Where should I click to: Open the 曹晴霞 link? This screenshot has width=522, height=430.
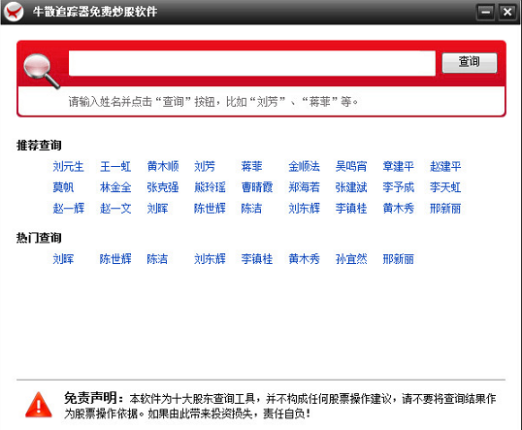coord(257,187)
